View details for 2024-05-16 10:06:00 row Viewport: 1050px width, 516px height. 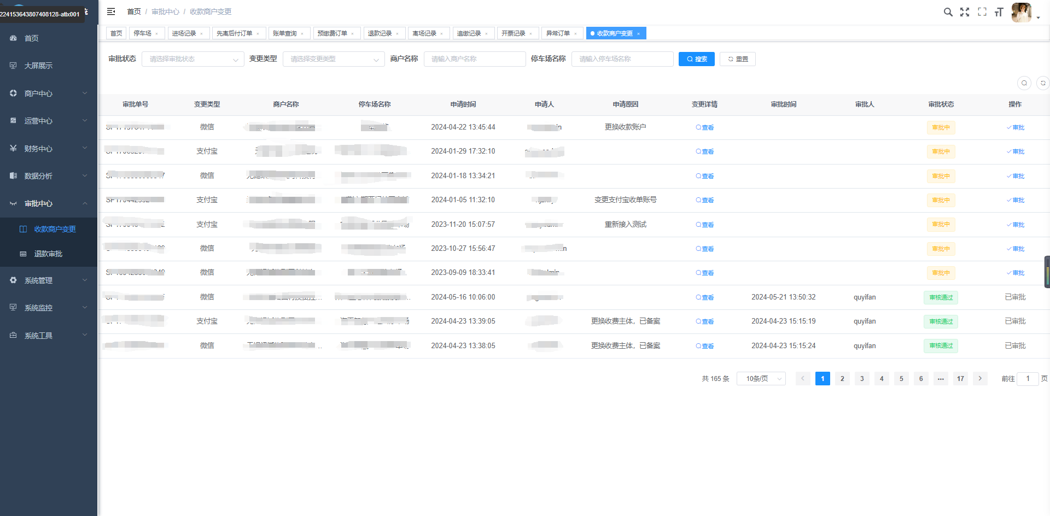click(704, 297)
